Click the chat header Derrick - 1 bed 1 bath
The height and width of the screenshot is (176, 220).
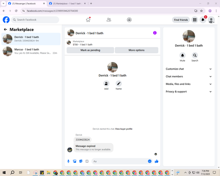click(89, 33)
